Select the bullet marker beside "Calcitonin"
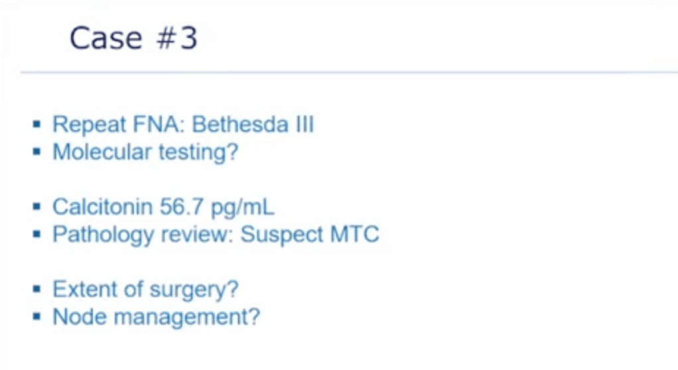The image size is (678, 370). (37, 207)
